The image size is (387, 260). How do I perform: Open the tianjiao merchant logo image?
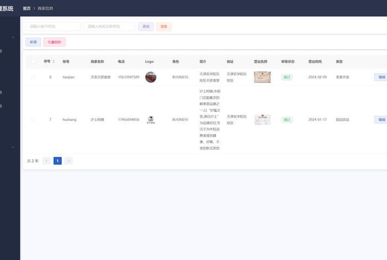150,77
